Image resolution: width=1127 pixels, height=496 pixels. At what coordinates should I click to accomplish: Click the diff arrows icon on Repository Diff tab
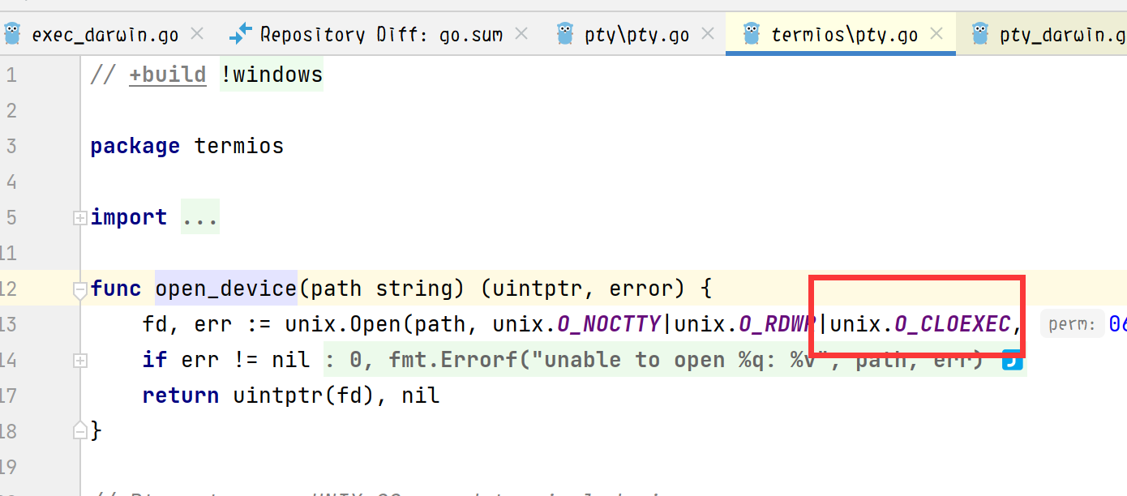tap(241, 34)
